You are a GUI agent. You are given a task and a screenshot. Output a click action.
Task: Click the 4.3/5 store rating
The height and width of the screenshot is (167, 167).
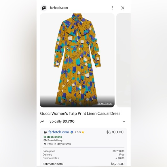point(78,132)
